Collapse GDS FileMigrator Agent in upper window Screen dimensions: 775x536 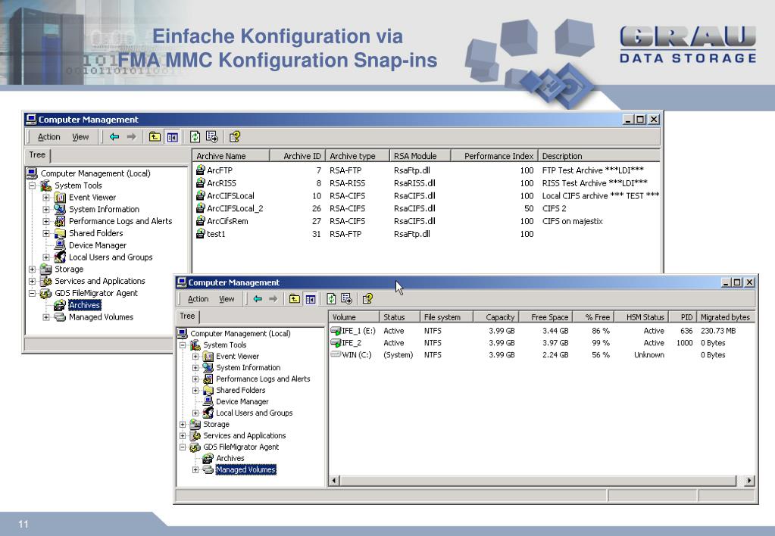pos(32,294)
